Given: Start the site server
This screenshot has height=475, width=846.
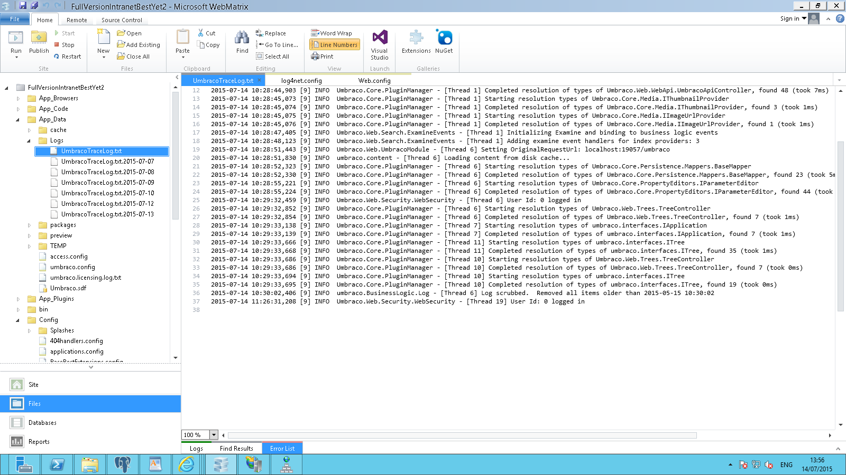Looking at the screenshot, I should click(64, 33).
